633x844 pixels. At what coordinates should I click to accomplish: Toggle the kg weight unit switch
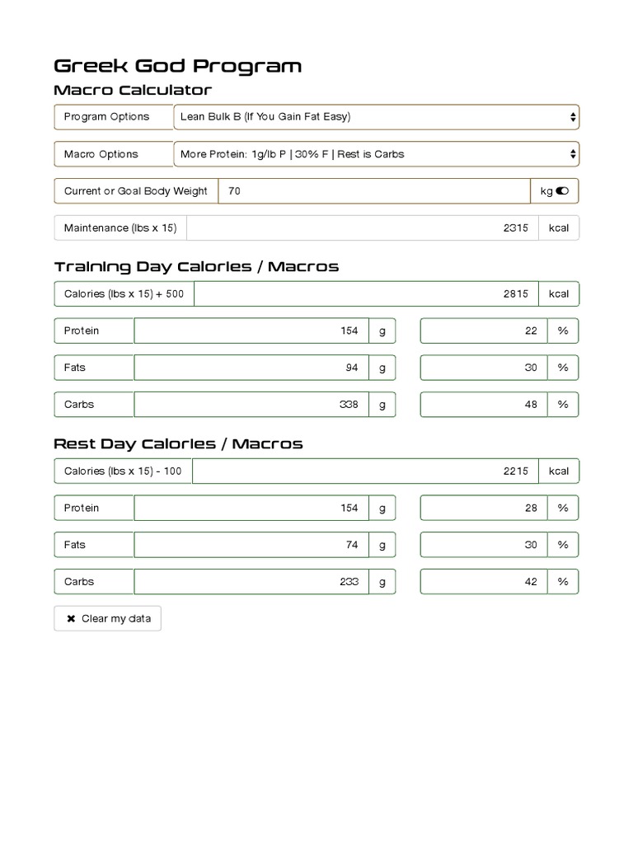(562, 191)
